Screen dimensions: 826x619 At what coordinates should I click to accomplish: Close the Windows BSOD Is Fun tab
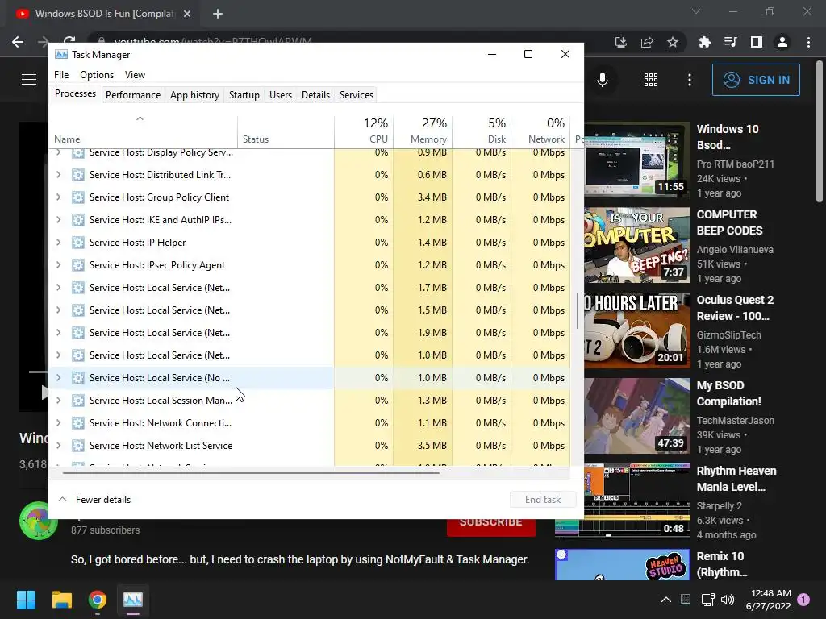click(x=187, y=14)
